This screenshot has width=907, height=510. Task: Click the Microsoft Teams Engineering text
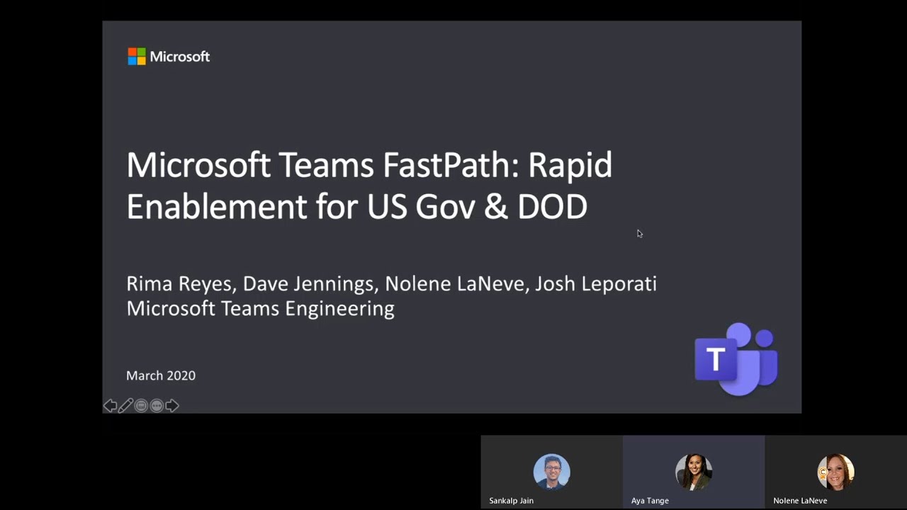260,309
